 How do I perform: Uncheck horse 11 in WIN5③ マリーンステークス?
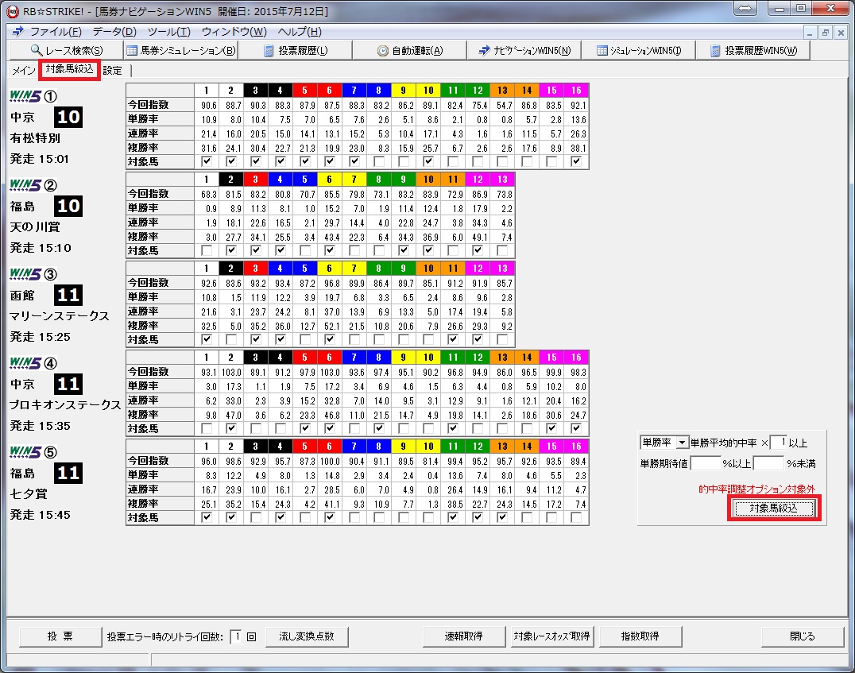453,339
